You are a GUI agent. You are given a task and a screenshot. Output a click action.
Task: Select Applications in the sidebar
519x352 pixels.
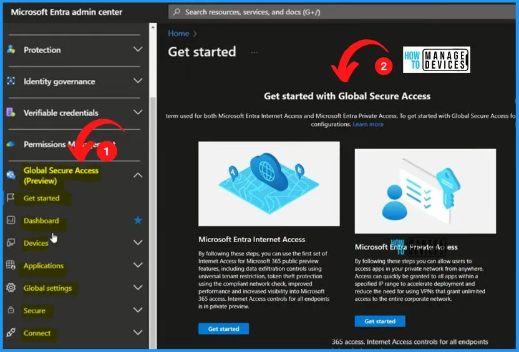[x=44, y=266]
